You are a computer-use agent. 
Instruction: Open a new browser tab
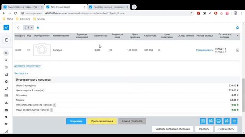(134, 7)
